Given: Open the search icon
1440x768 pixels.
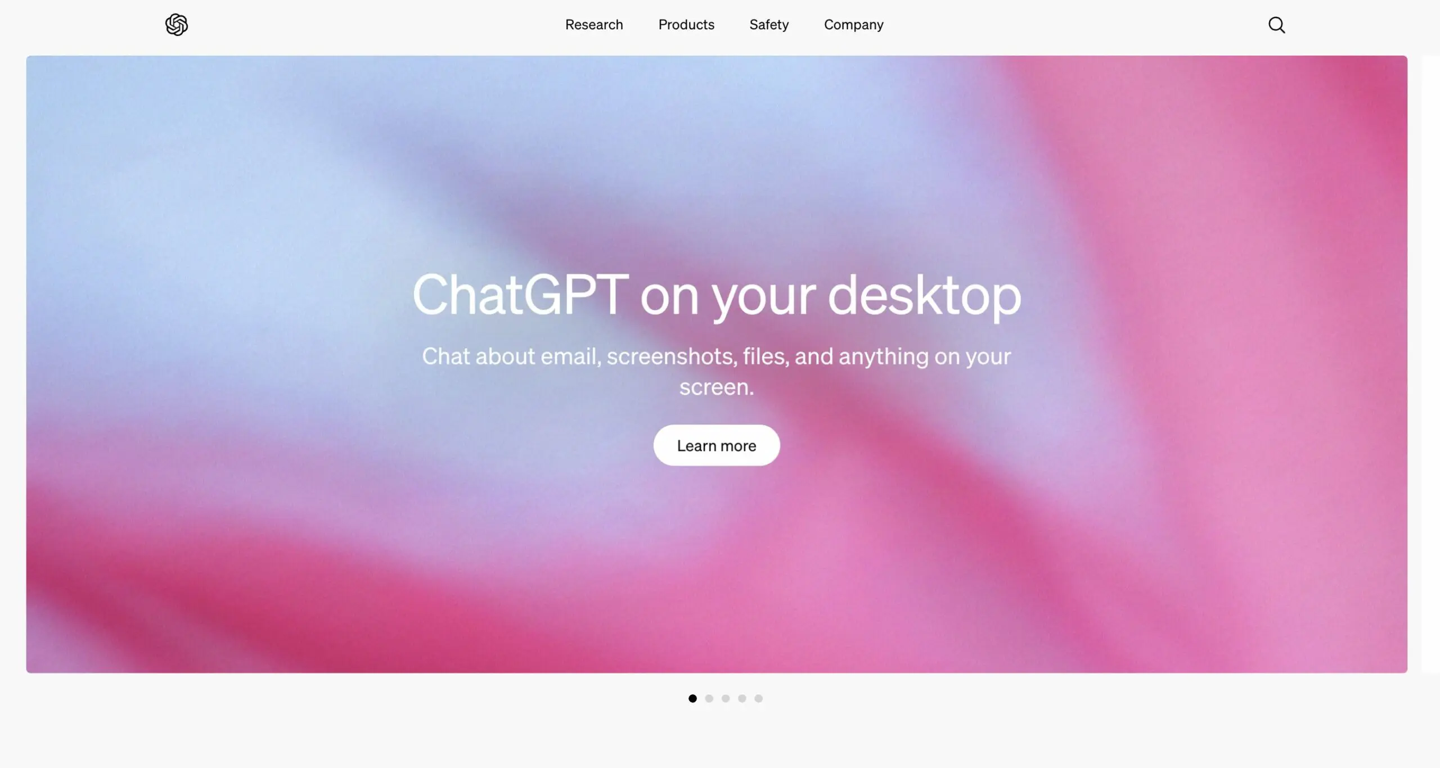Looking at the screenshot, I should click(x=1276, y=25).
